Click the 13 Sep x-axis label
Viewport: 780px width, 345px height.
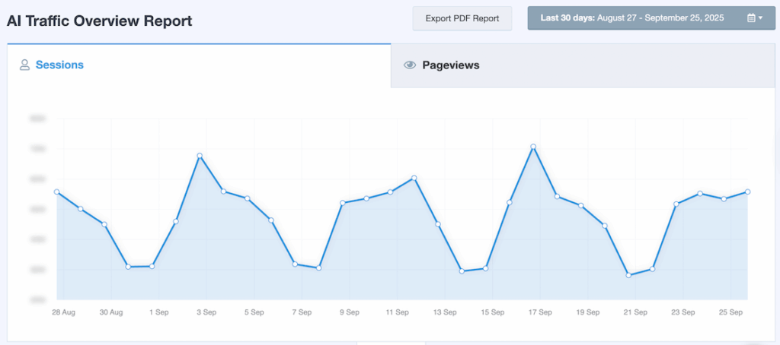point(445,312)
